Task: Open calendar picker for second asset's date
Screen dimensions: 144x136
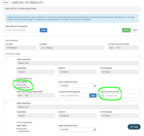Action: (x=95, y=130)
